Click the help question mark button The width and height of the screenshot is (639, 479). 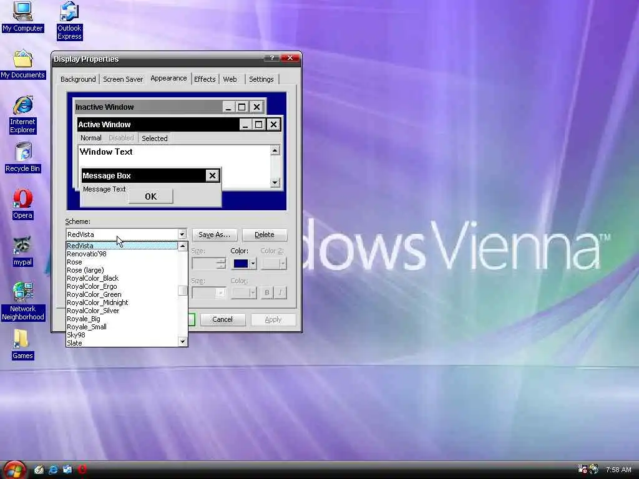pos(272,58)
